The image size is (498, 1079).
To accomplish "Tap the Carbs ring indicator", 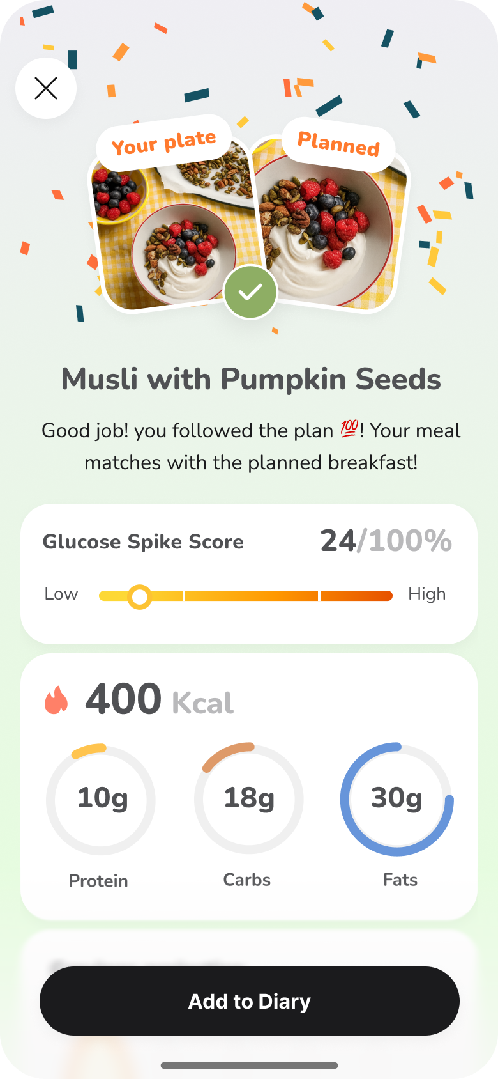I will pos(248,799).
